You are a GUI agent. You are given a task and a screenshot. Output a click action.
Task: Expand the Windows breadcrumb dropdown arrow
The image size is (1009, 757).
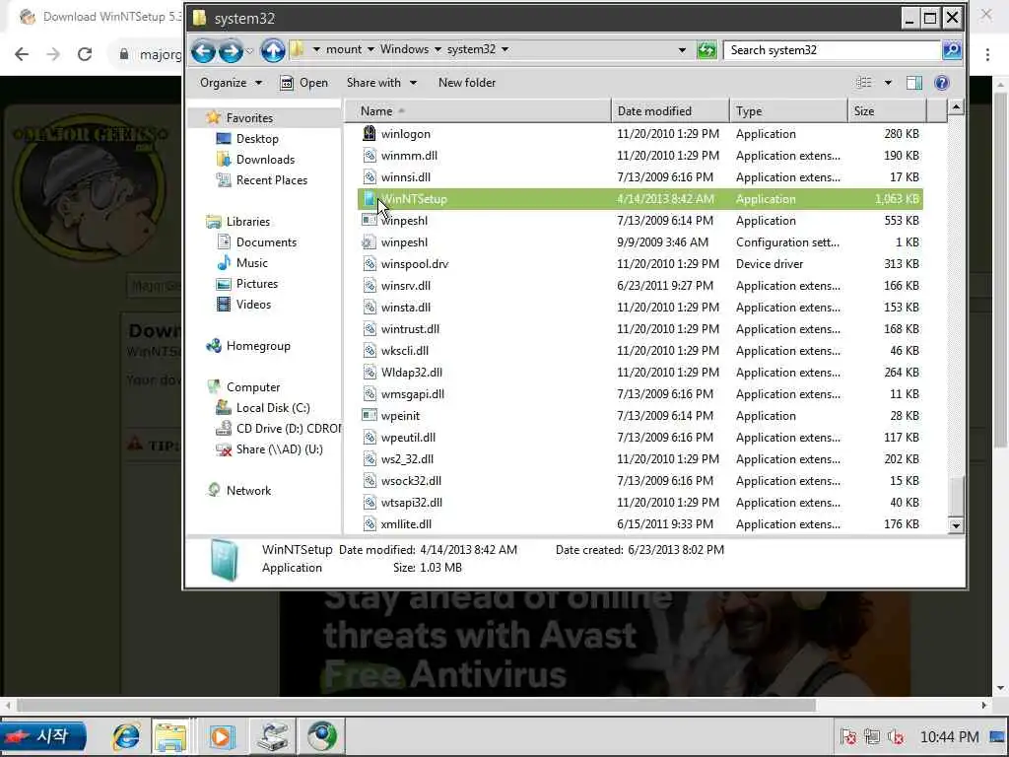437,49
